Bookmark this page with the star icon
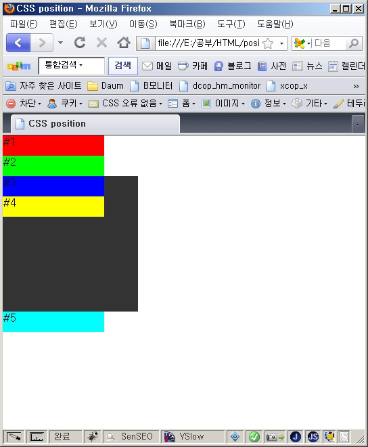368x447 pixels. tap(268, 43)
